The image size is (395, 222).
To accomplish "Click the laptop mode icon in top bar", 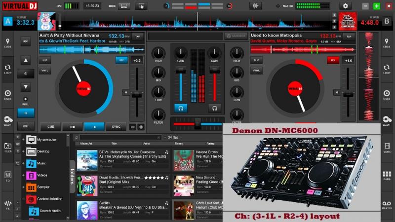I will pos(124,6).
